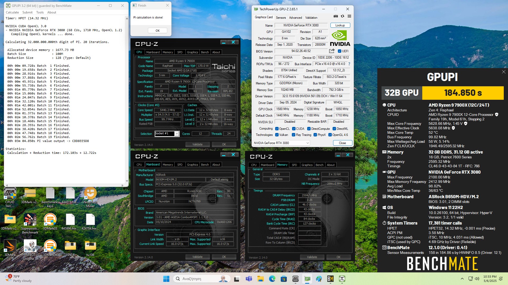
Task: Click the BenchMate BM taskbar icon
Action: coord(330,279)
